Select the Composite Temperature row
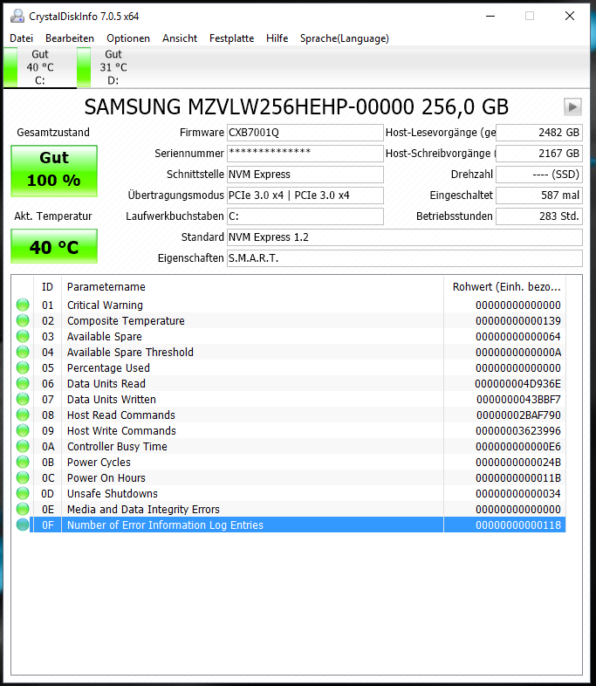The width and height of the screenshot is (596, 686). pos(289,320)
